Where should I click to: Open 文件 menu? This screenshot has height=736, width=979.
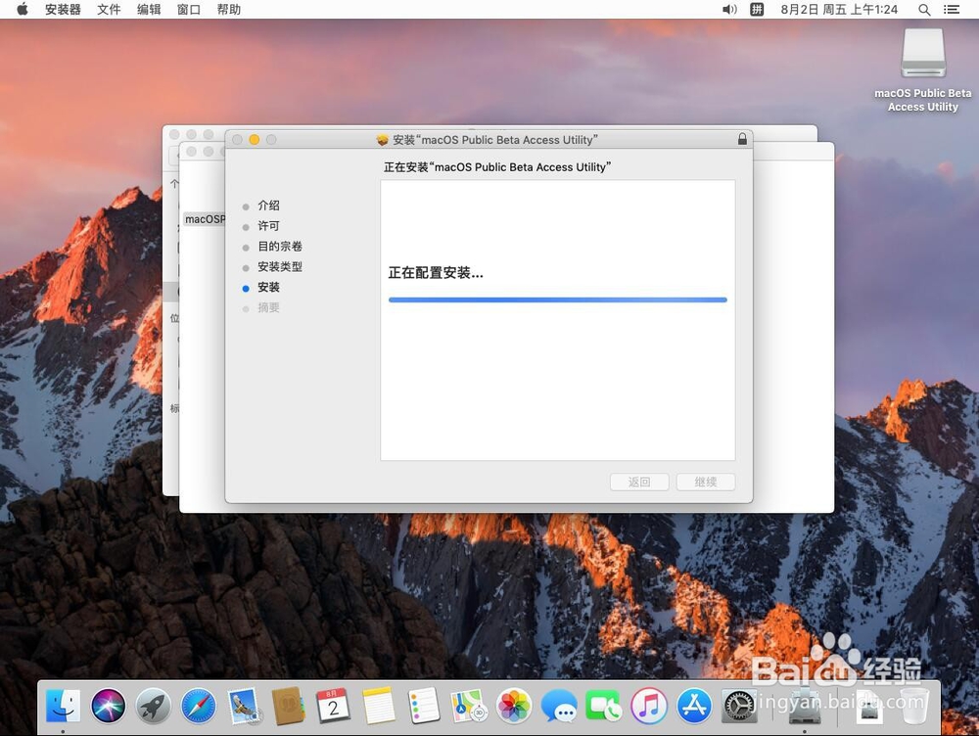point(109,10)
